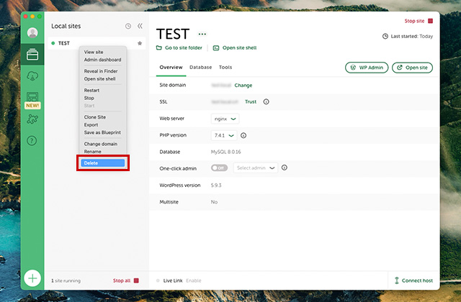The height and width of the screenshot is (302, 461).
Task: Click the One-click admin info icon
Action: tap(285, 168)
